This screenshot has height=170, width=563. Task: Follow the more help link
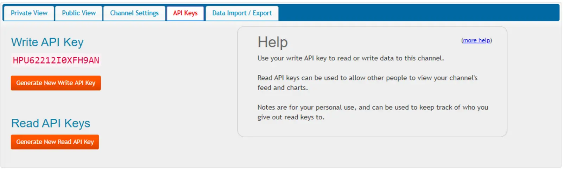coord(476,40)
